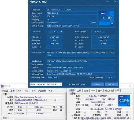
Task: Open 測試分數 tab in left CPU-Z window
Action: tap(42, 91)
